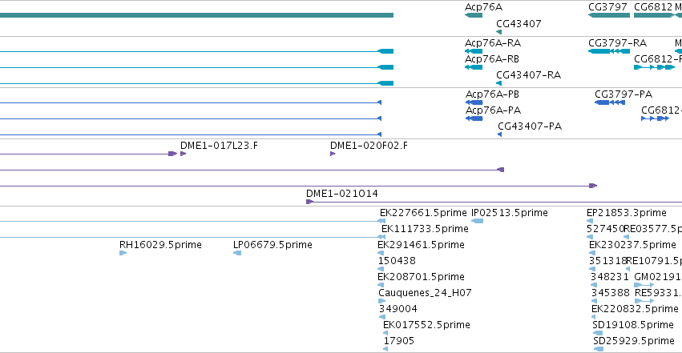Click the CG3797-RA transcript feature
The height and width of the screenshot is (353, 682).
click(609, 51)
